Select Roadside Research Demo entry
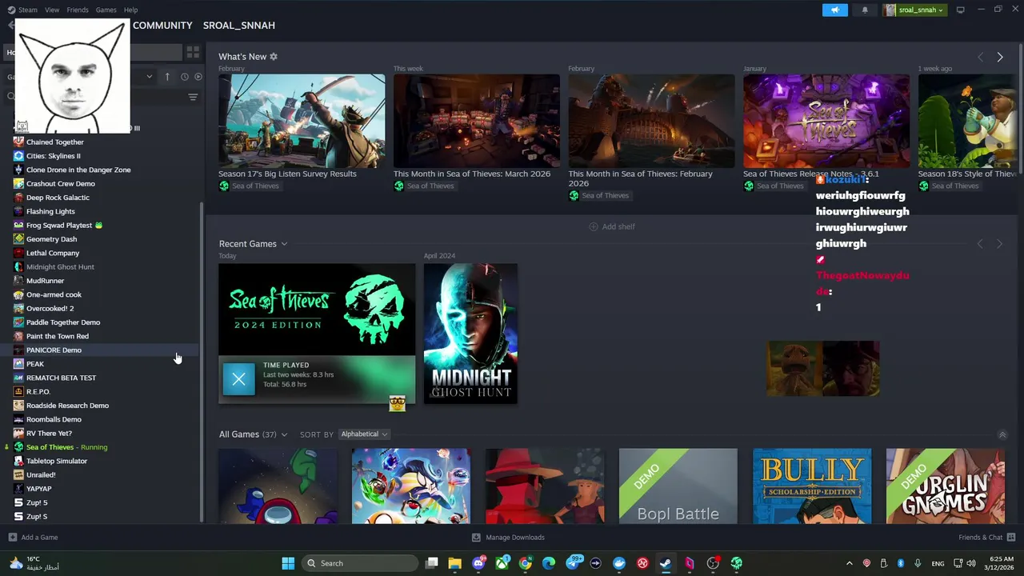Viewport: 1024px width, 576px height. click(67, 406)
